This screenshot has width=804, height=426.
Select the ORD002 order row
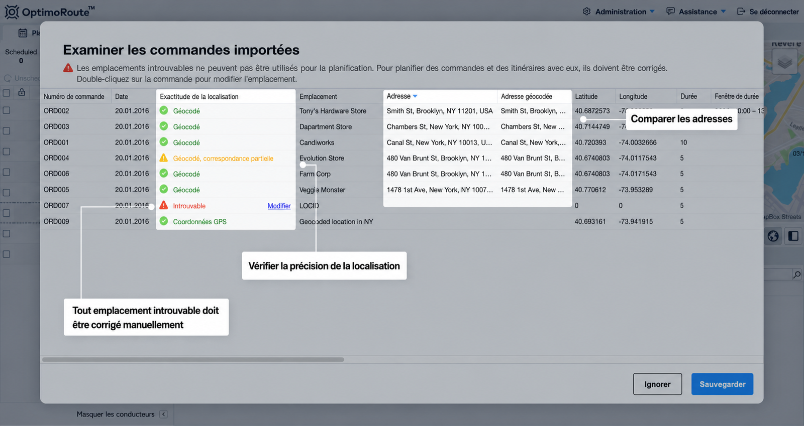click(402, 111)
